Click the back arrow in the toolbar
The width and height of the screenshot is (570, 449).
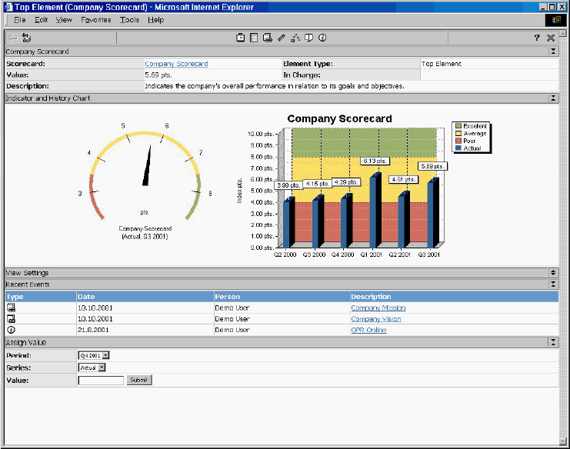coord(13,37)
